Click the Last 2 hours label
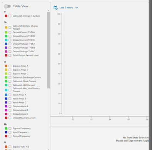Image resolution: width=152 pixels, height=150 pixels. [x=66, y=8]
